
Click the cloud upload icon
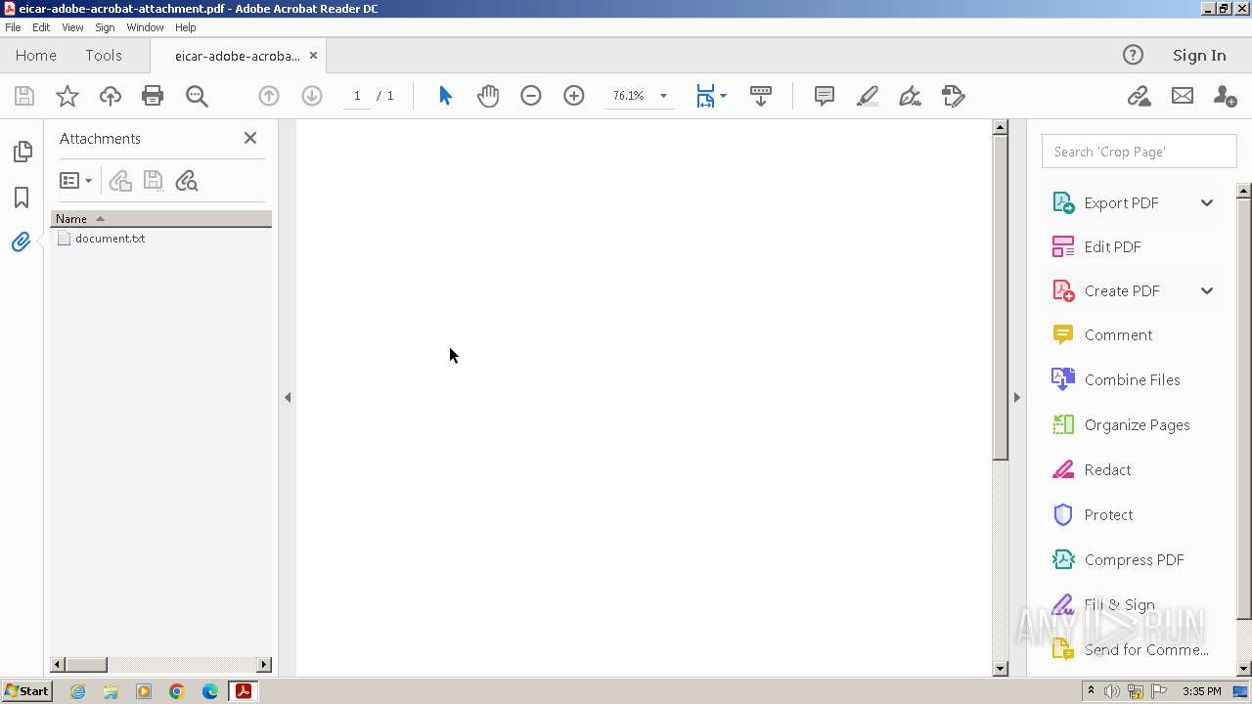[x=111, y=96]
